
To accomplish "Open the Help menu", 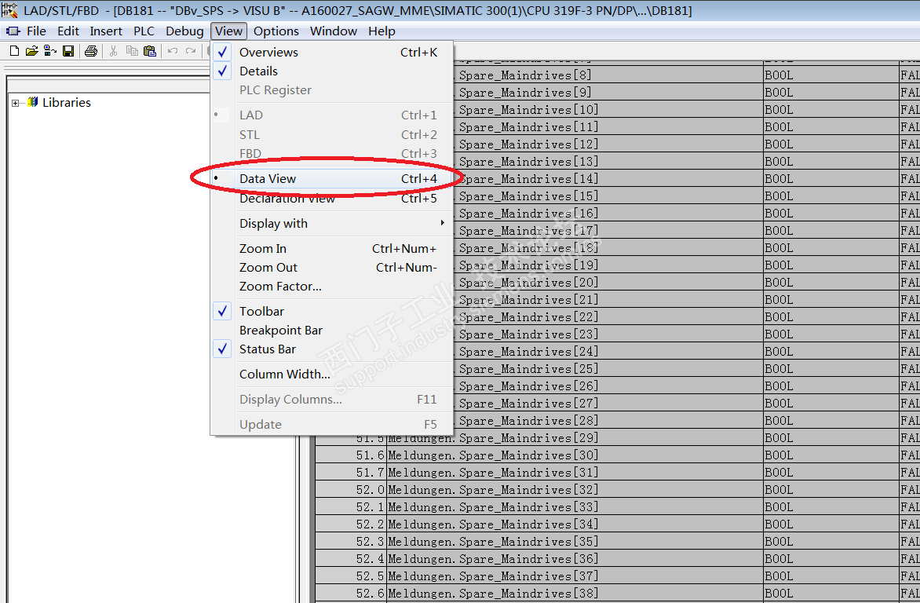I will click(x=382, y=31).
